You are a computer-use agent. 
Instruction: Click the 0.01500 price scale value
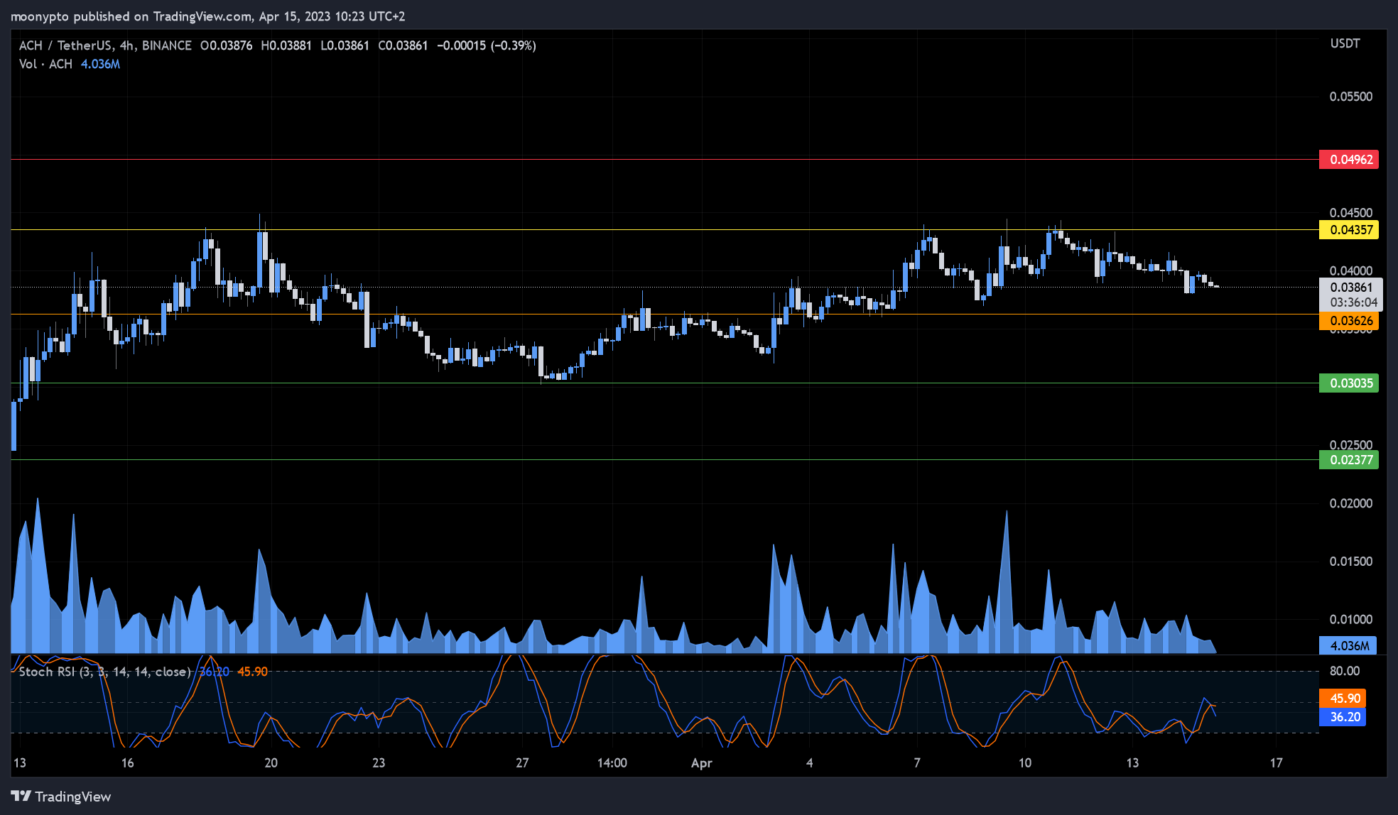point(1351,562)
